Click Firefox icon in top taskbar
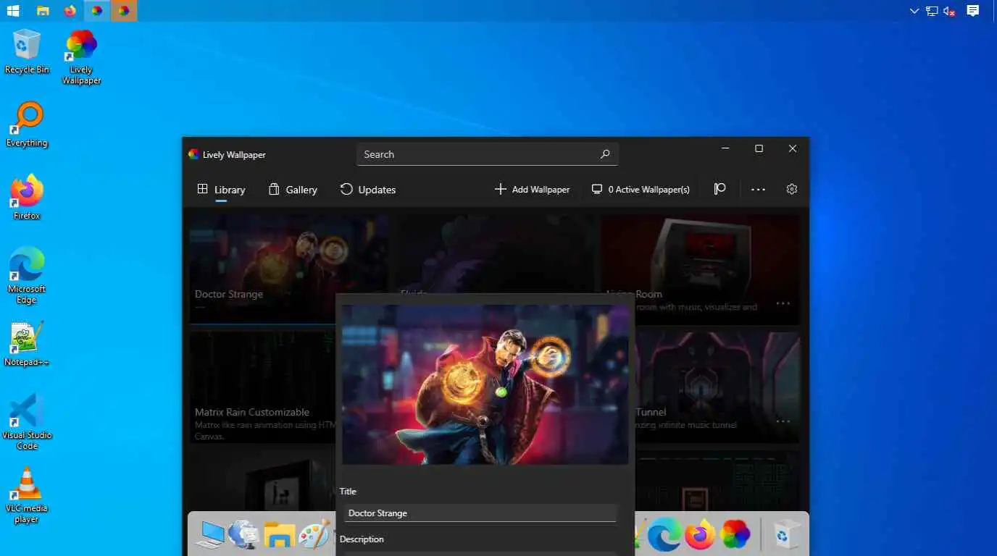Screen dimensions: 997x556 [70, 11]
